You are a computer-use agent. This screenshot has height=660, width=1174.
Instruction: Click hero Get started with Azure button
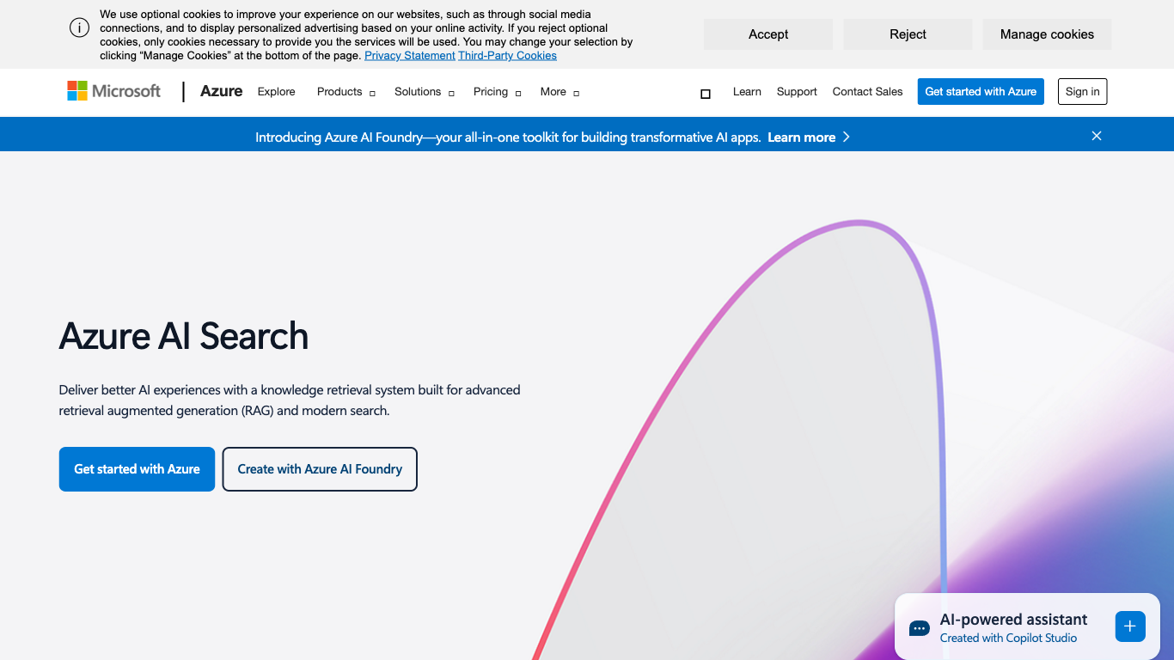[137, 469]
